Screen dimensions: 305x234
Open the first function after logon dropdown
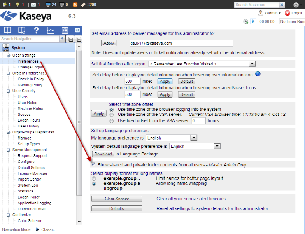(202, 64)
